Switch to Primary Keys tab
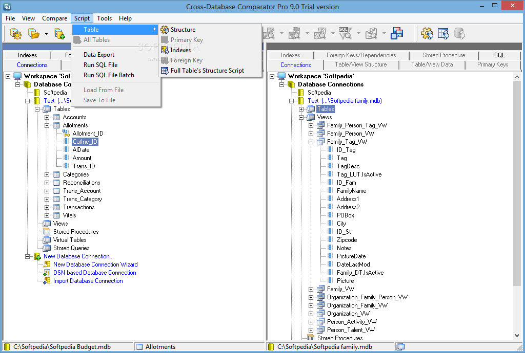525x353 pixels. (493, 65)
